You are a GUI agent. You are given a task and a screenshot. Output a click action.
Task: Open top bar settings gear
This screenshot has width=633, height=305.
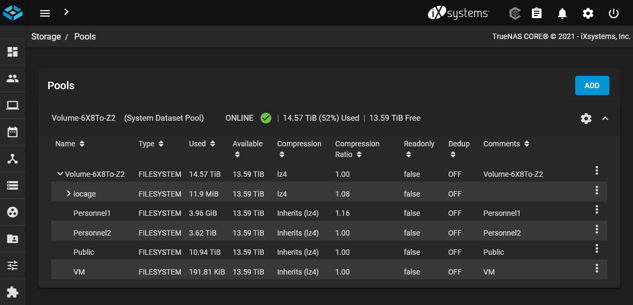pyautogui.click(x=588, y=13)
